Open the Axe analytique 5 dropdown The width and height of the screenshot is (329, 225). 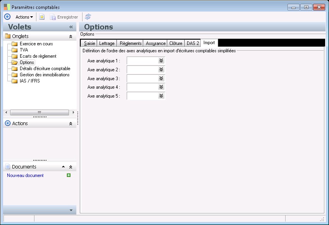click(x=161, y=96)
